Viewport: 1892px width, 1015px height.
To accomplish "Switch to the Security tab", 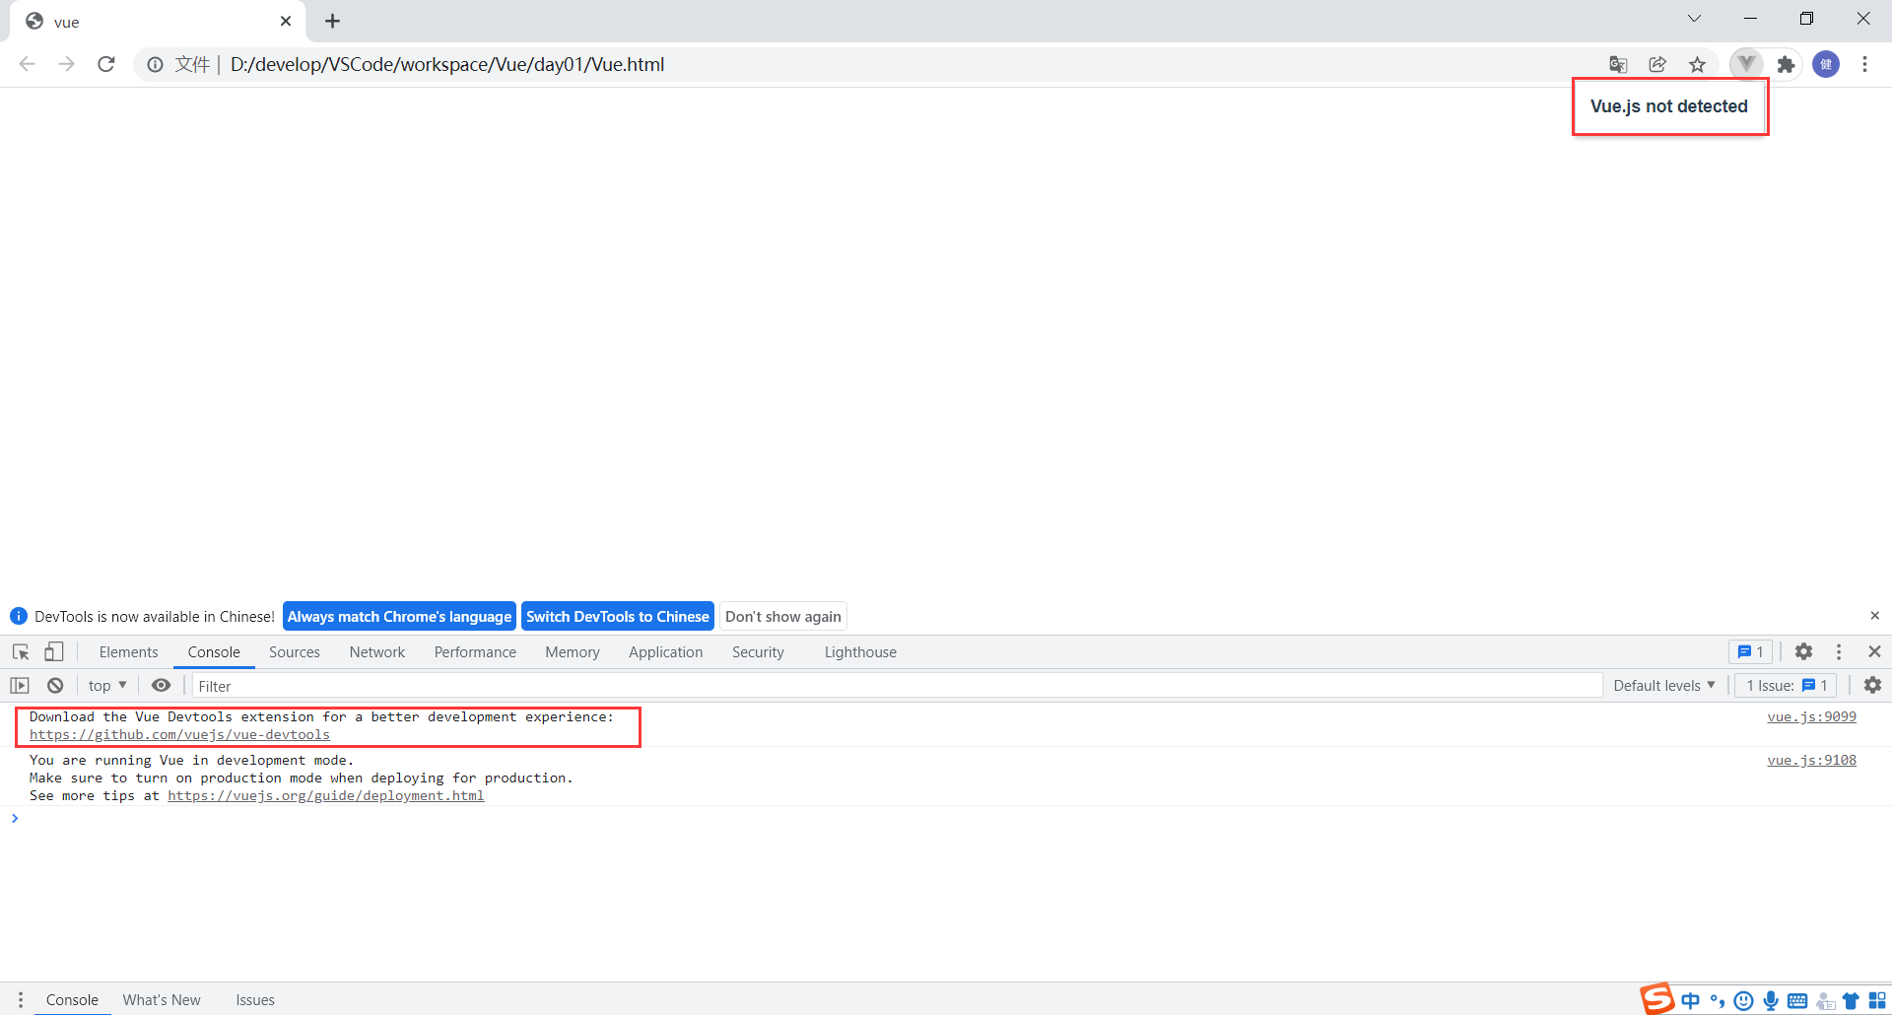I will [758, 652].
